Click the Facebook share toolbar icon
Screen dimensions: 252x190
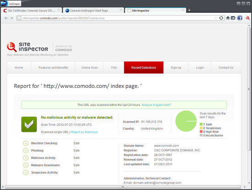tap(240, 18)
